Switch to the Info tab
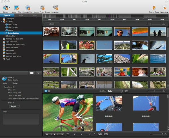Image resolution: width=169 pixels, height=138 pixels. click(x=21, y=15)
